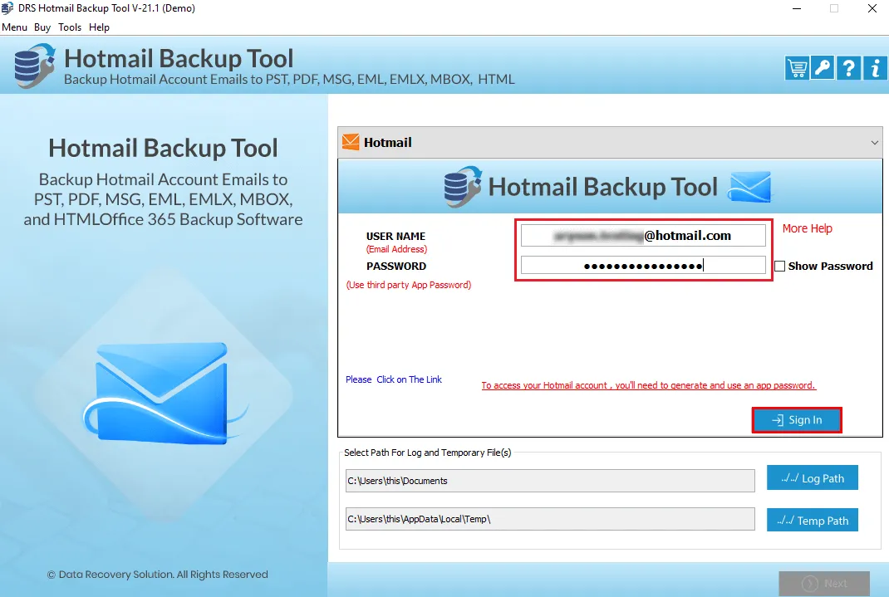Click the disabled Next button

click(824, 584)
